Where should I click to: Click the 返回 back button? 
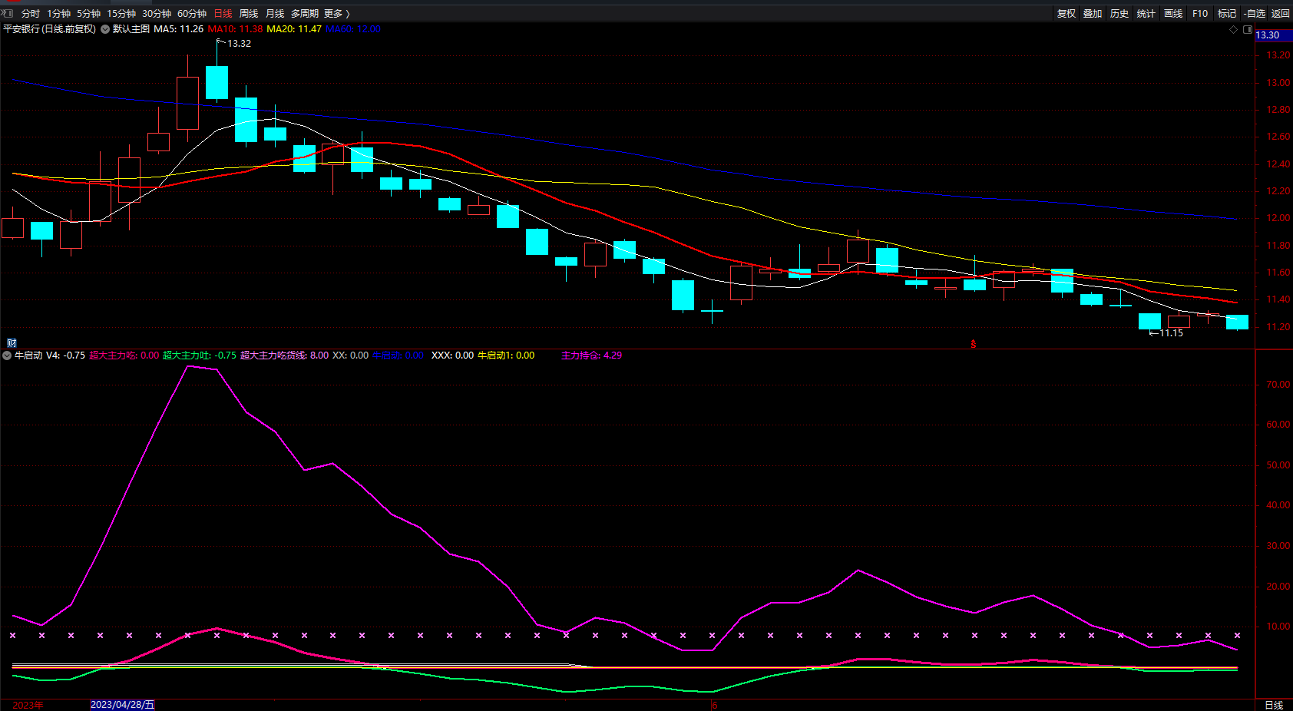click(1280, 13)
